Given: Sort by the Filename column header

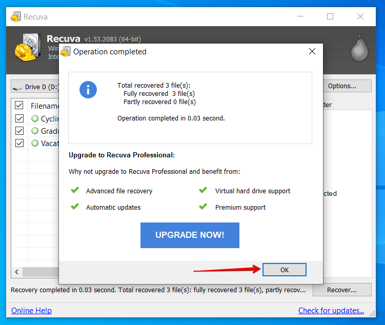Looking at the screenshot, I should tap(44, 106).
